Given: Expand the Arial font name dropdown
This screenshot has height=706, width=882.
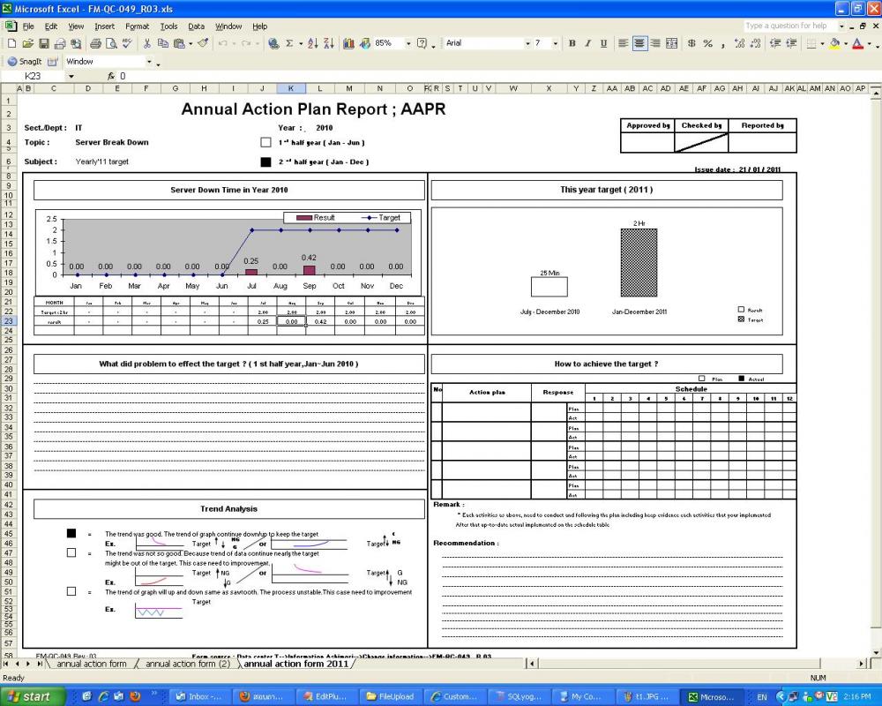Looking at the screenshot, I should (527, 43).
